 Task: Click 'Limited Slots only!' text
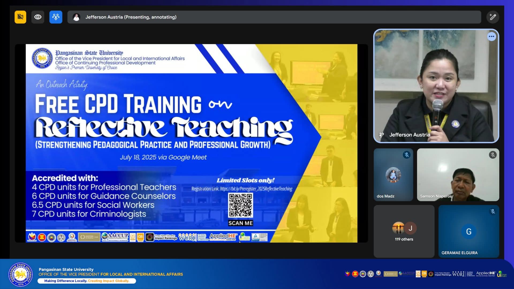tap(245, 180)
